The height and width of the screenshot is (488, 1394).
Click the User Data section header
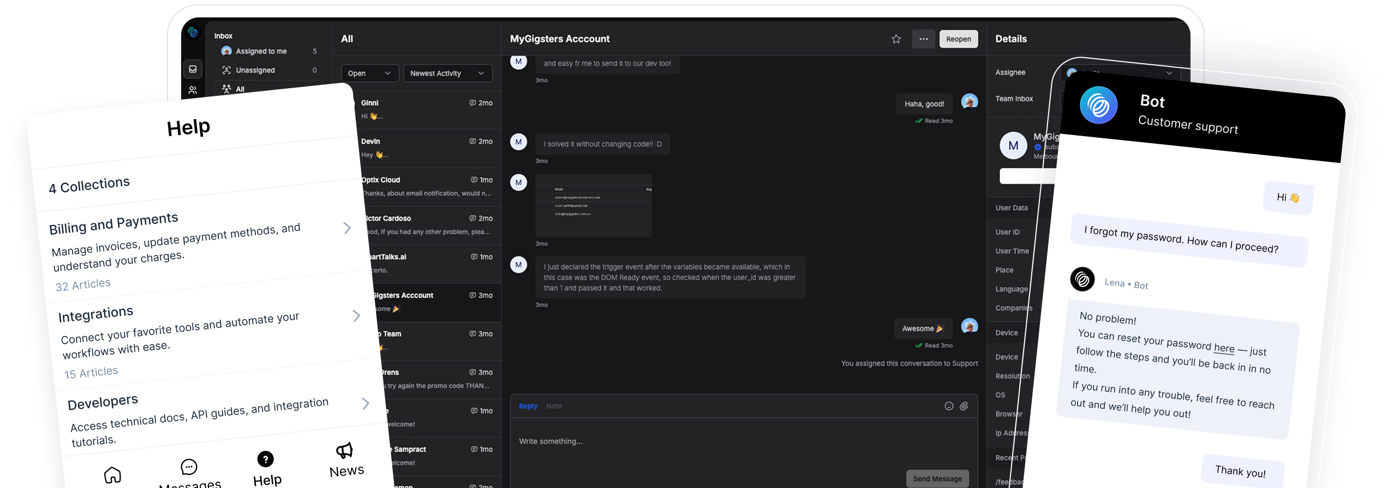pyautogui.click(x=1012, y=208)
